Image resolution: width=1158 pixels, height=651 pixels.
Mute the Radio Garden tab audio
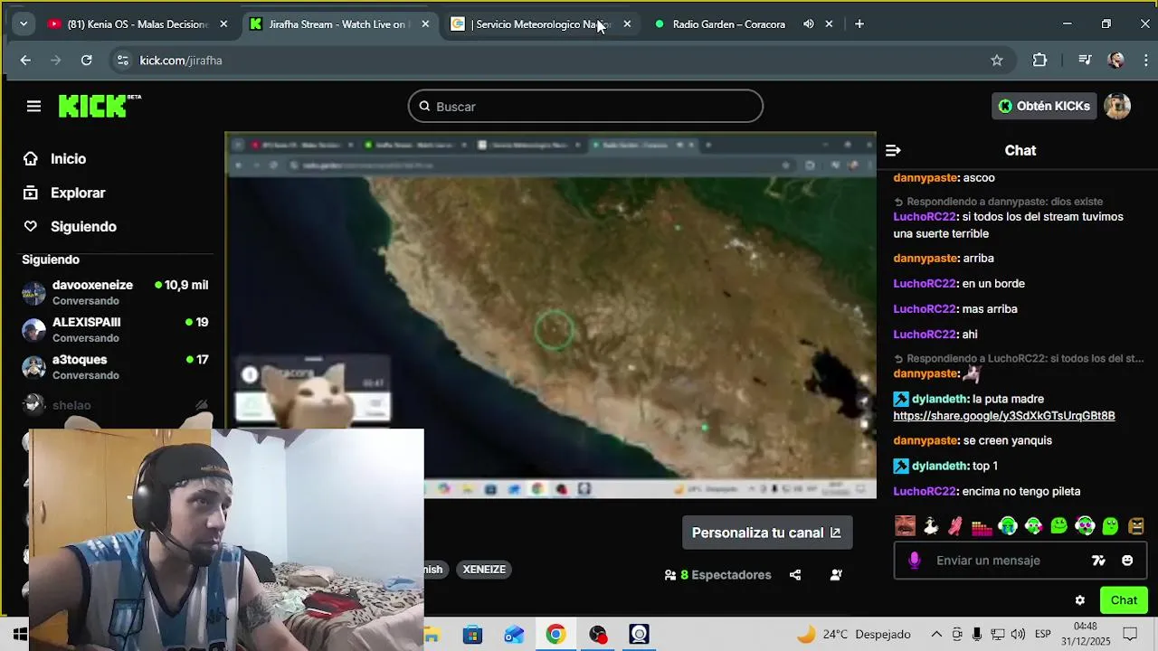pos(808,24)
